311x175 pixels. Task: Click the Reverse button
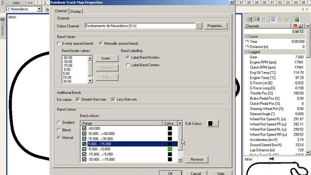tap(197, 159)
